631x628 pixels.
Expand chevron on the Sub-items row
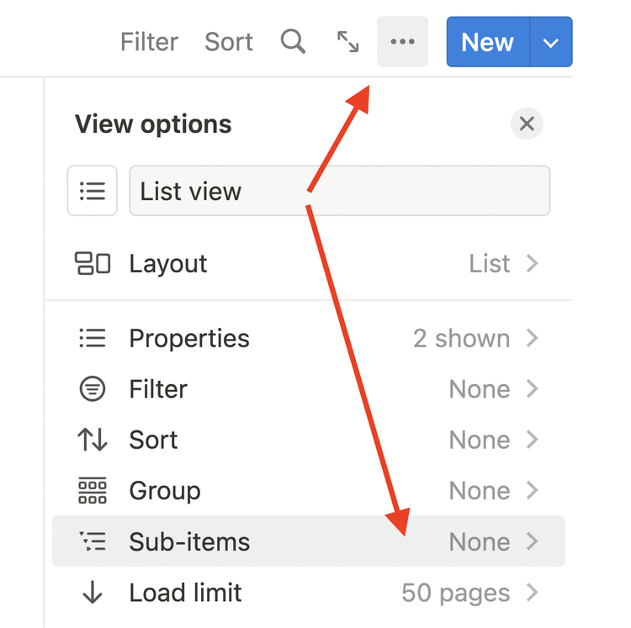(x=533, y=541)
